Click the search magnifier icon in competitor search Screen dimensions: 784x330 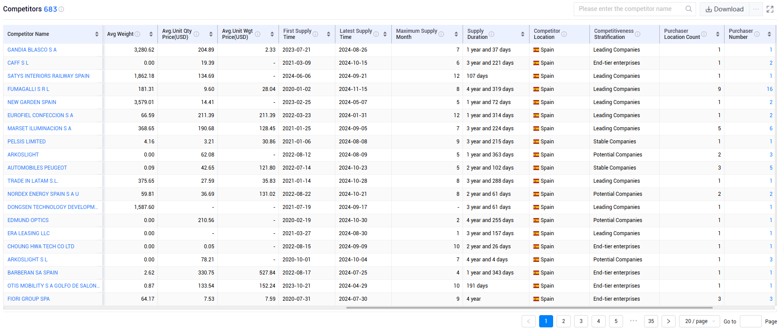pos(689,9)
